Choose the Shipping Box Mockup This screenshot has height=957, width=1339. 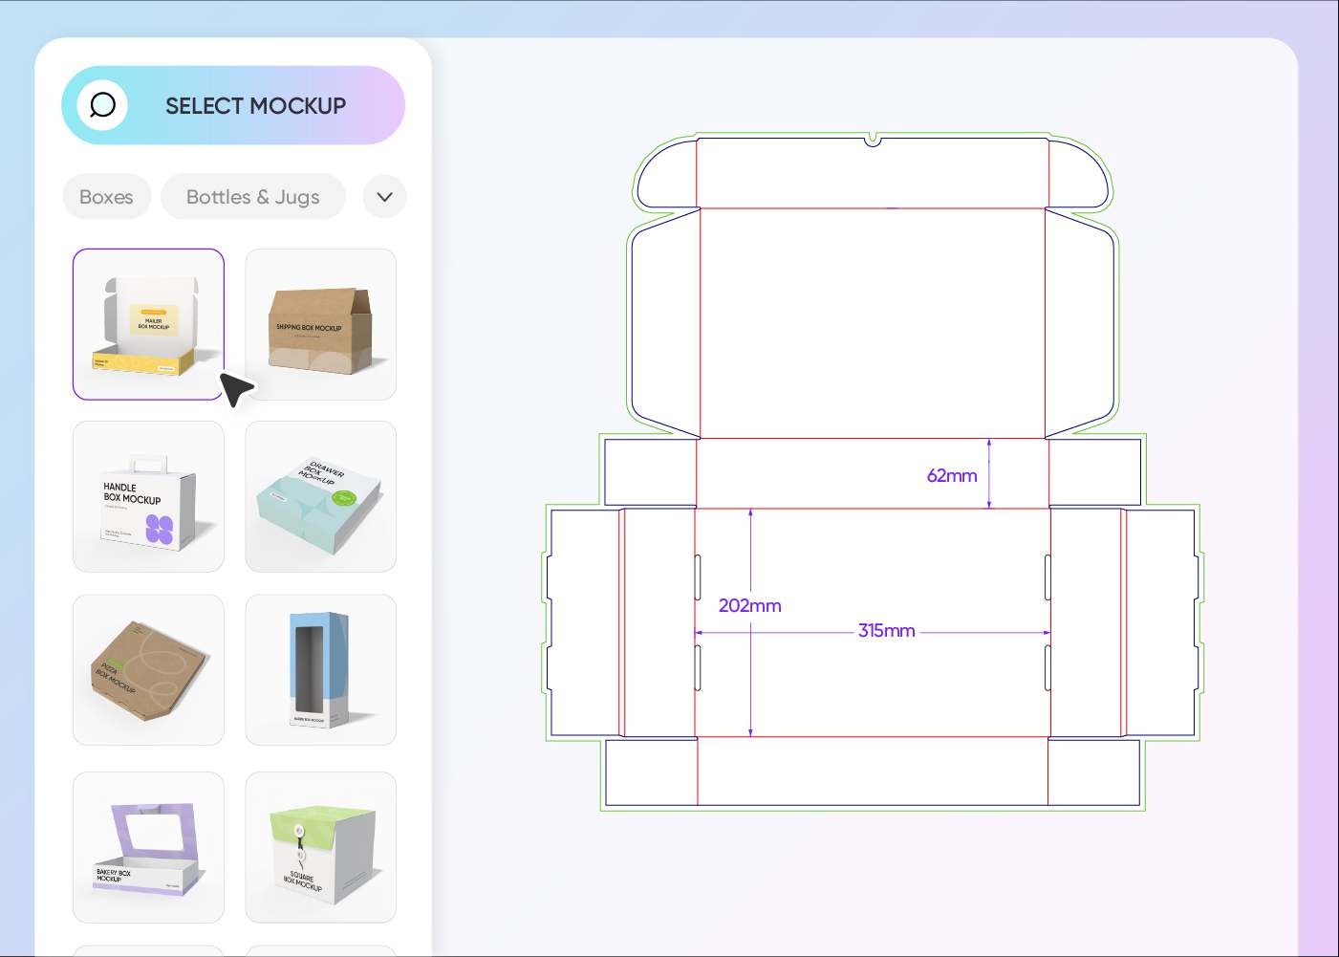click(x=320, y=323)
